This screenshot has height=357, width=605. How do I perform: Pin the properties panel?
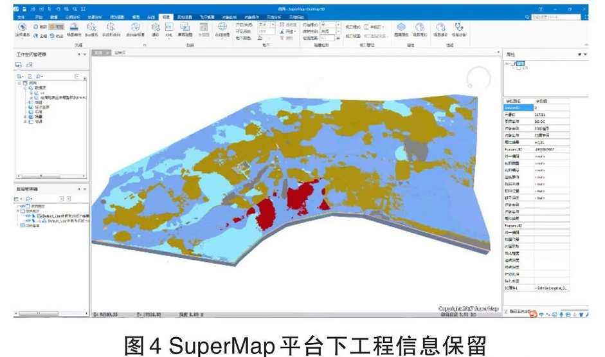(579, 55)
